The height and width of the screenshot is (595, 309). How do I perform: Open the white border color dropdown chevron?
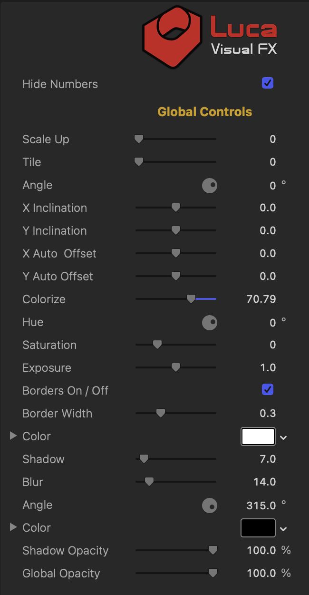tap(284, 437)
